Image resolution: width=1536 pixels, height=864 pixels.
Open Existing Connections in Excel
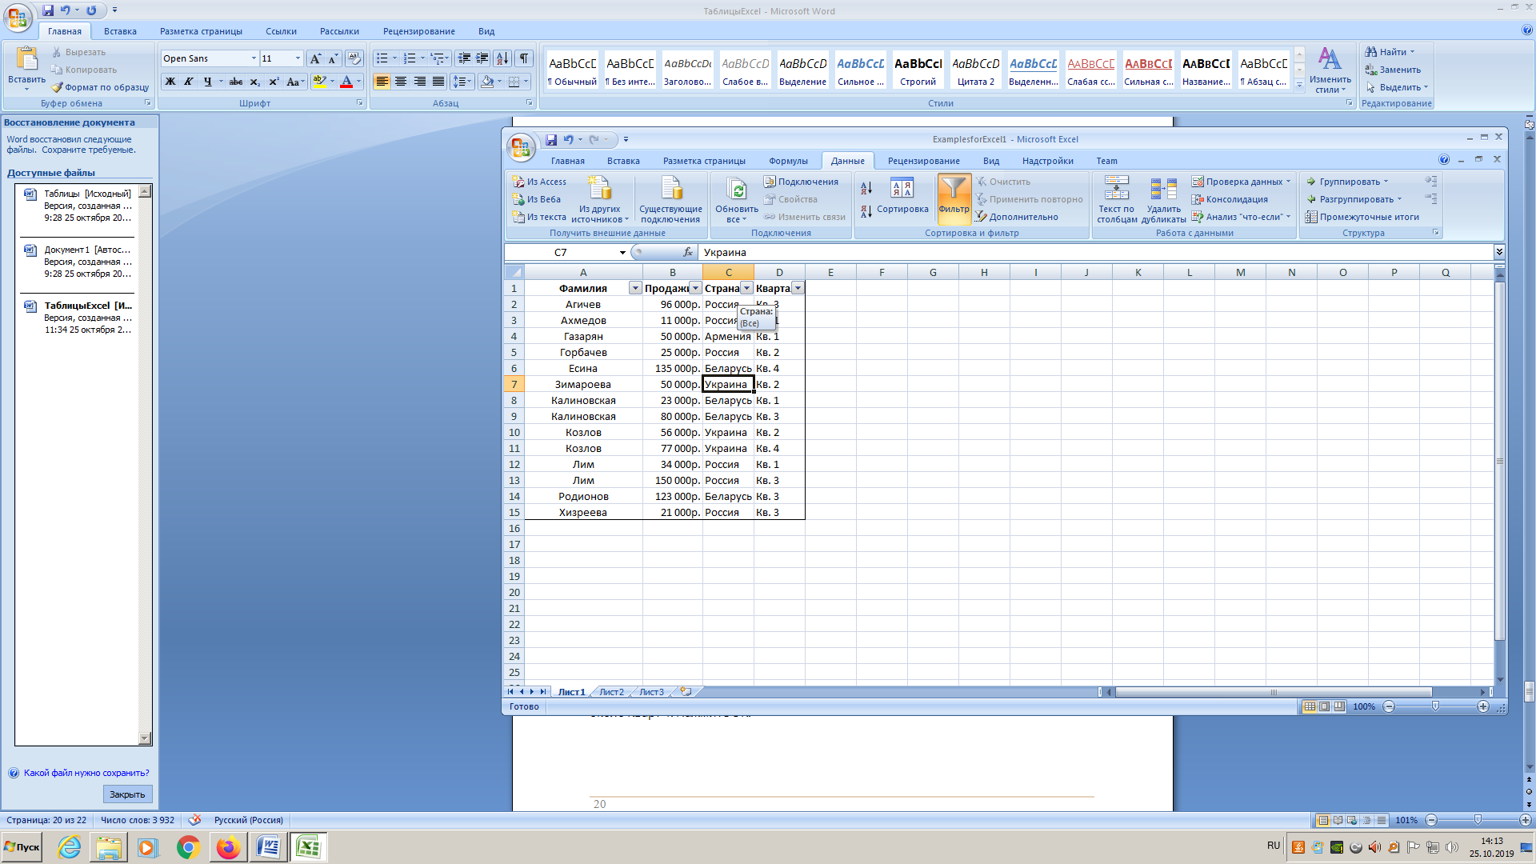click(670, 199)
